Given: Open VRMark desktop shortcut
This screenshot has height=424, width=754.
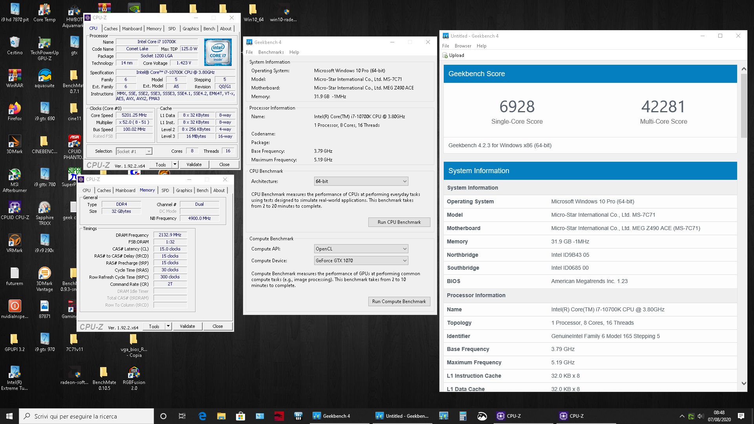Looking at the screenshot, I should click(15, 243).
